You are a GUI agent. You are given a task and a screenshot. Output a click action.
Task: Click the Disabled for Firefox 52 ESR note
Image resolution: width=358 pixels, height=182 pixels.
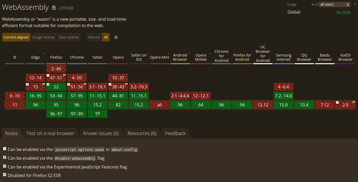(x=34, y=175)
